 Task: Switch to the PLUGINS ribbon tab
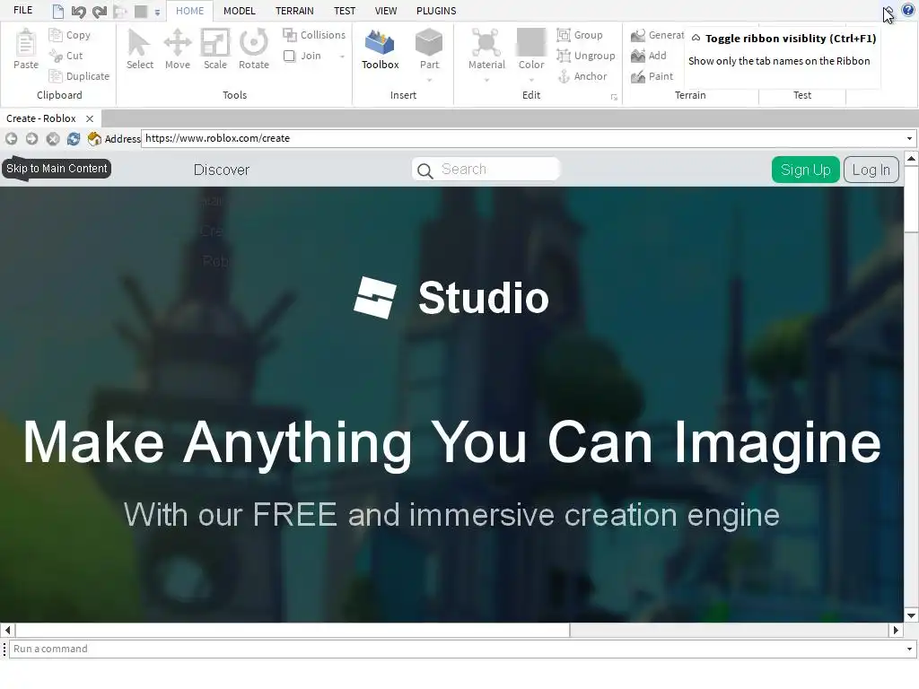(x=436, y=11)
